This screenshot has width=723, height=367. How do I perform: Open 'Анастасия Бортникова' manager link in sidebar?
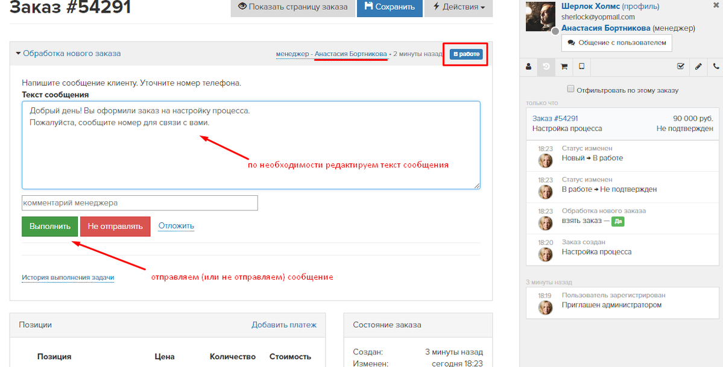pos(605,28)
